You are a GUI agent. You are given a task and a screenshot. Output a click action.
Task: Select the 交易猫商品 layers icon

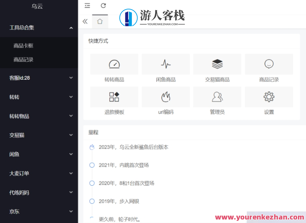coord(217,64)
